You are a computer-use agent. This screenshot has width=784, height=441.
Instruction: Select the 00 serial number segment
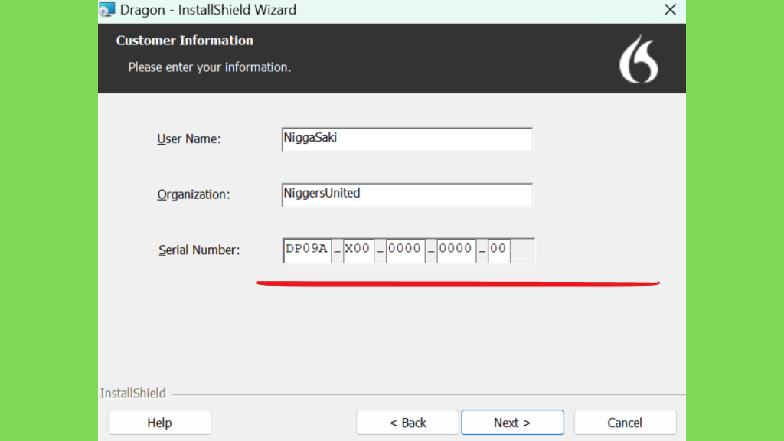coord(498,250)
